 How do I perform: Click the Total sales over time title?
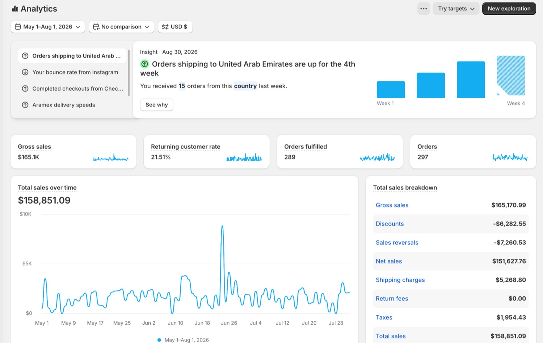click(47, 188)
